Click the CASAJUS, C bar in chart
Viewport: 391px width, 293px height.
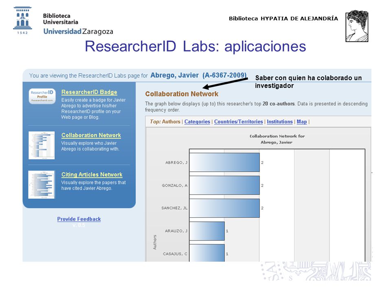207,253
